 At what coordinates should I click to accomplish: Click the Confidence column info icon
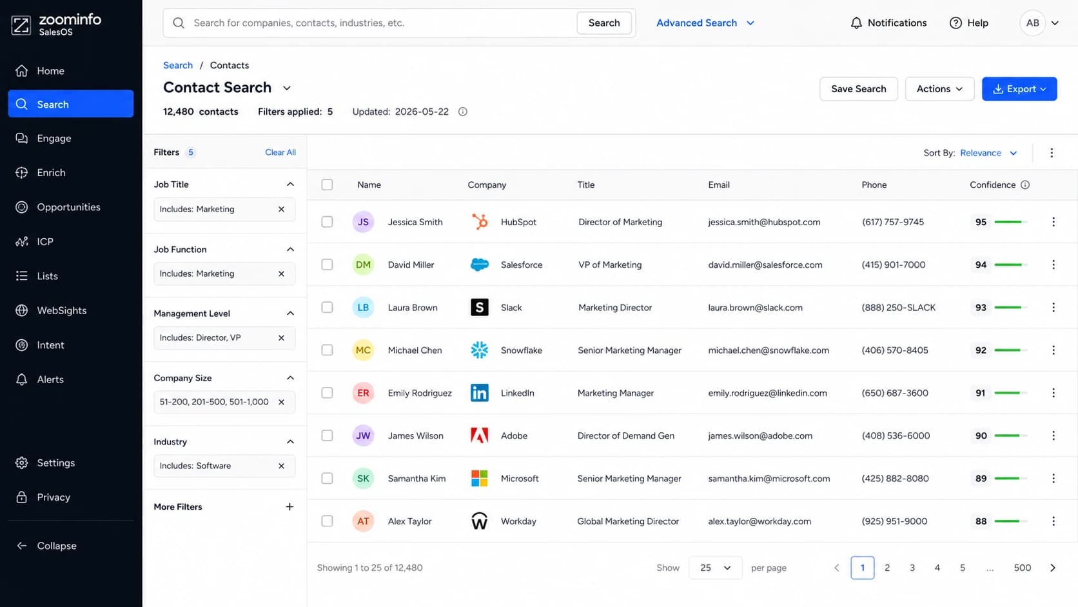pos(1025,184)
